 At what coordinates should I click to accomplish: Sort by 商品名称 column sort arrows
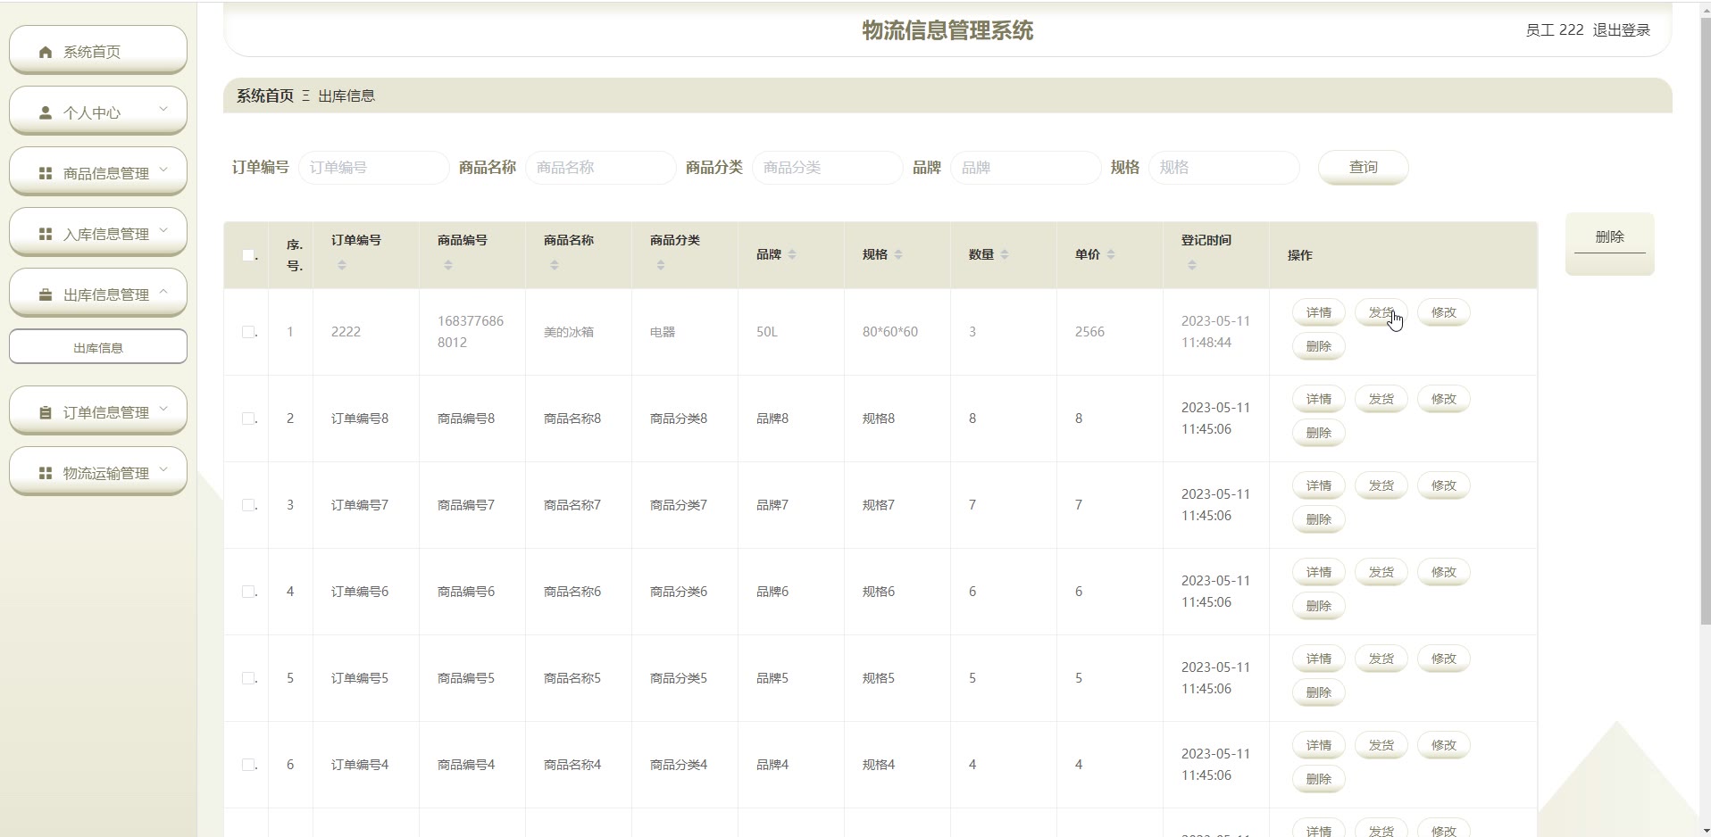click(x=555, y=265)
